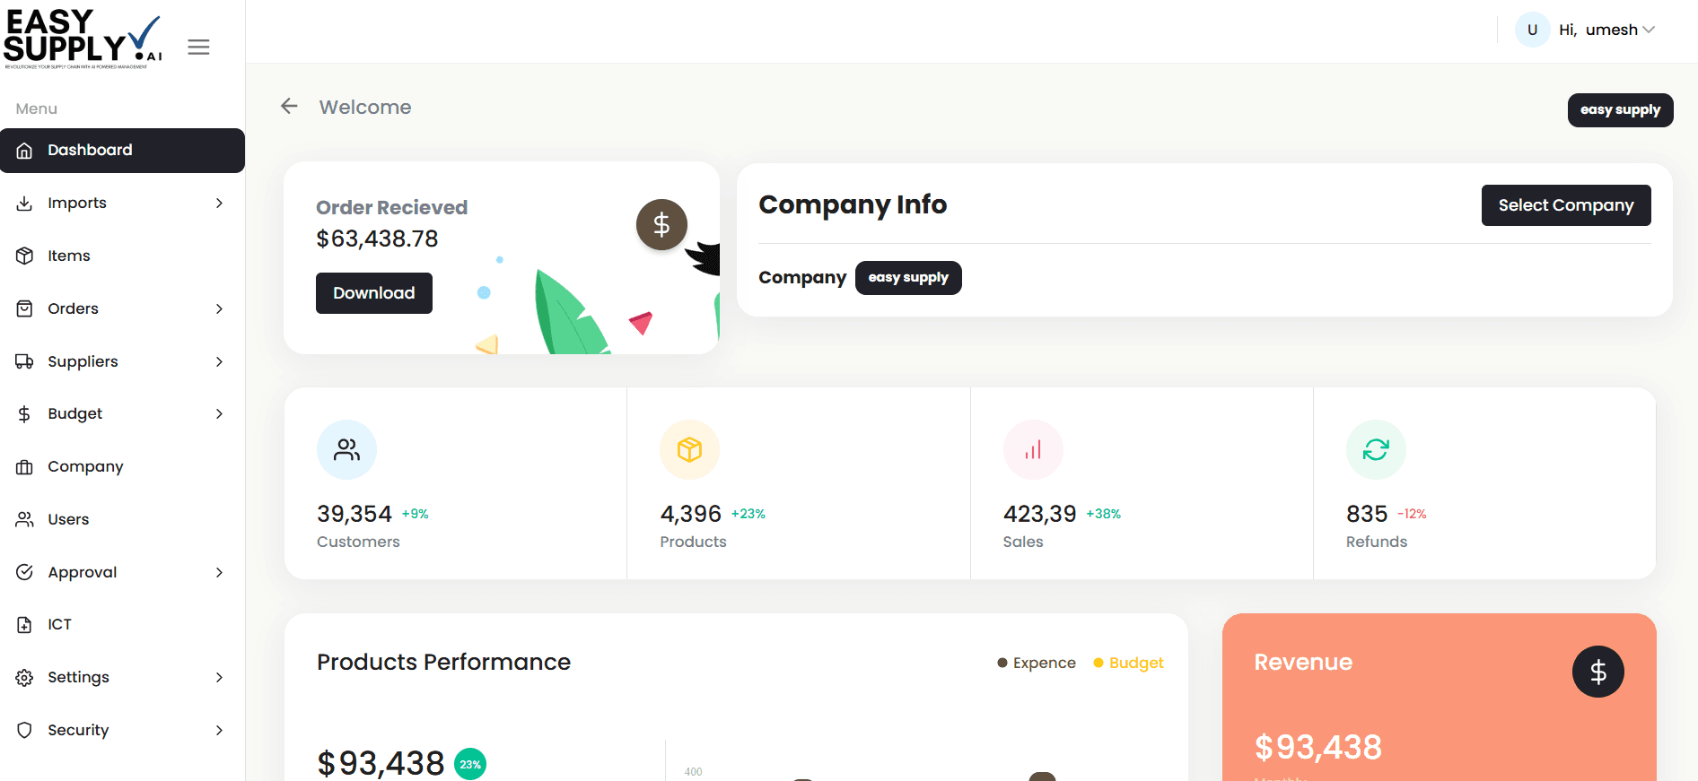Click the Refunds refresh icon
Screen dimensions: 1698x781
pos(1376,449)
